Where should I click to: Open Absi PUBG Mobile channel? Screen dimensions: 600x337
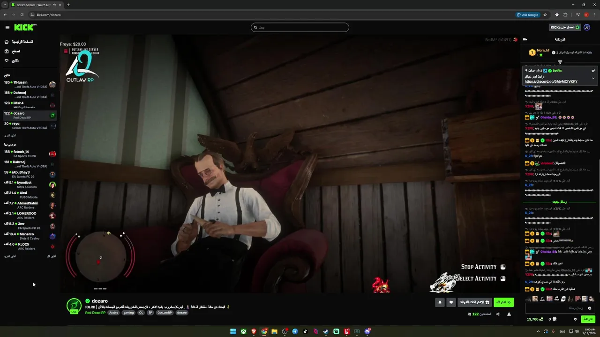29,195
